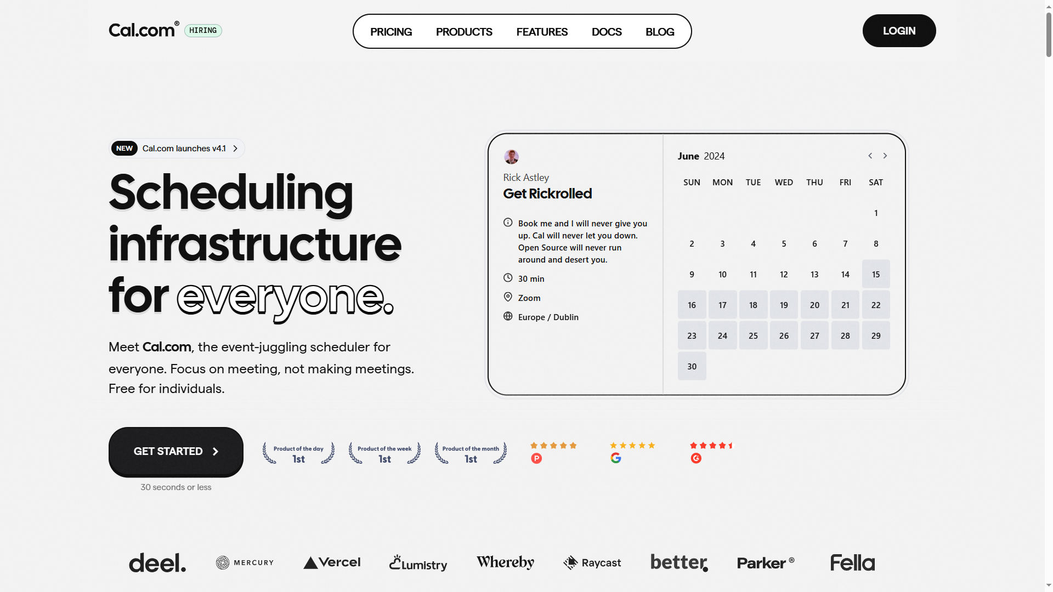Click the NEW badge for v4.1 announcement
The width and height of the screenshot is (1053, 592).
tap(123, 148)
